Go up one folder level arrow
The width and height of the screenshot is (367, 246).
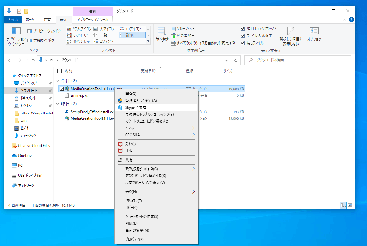[33, 60]
